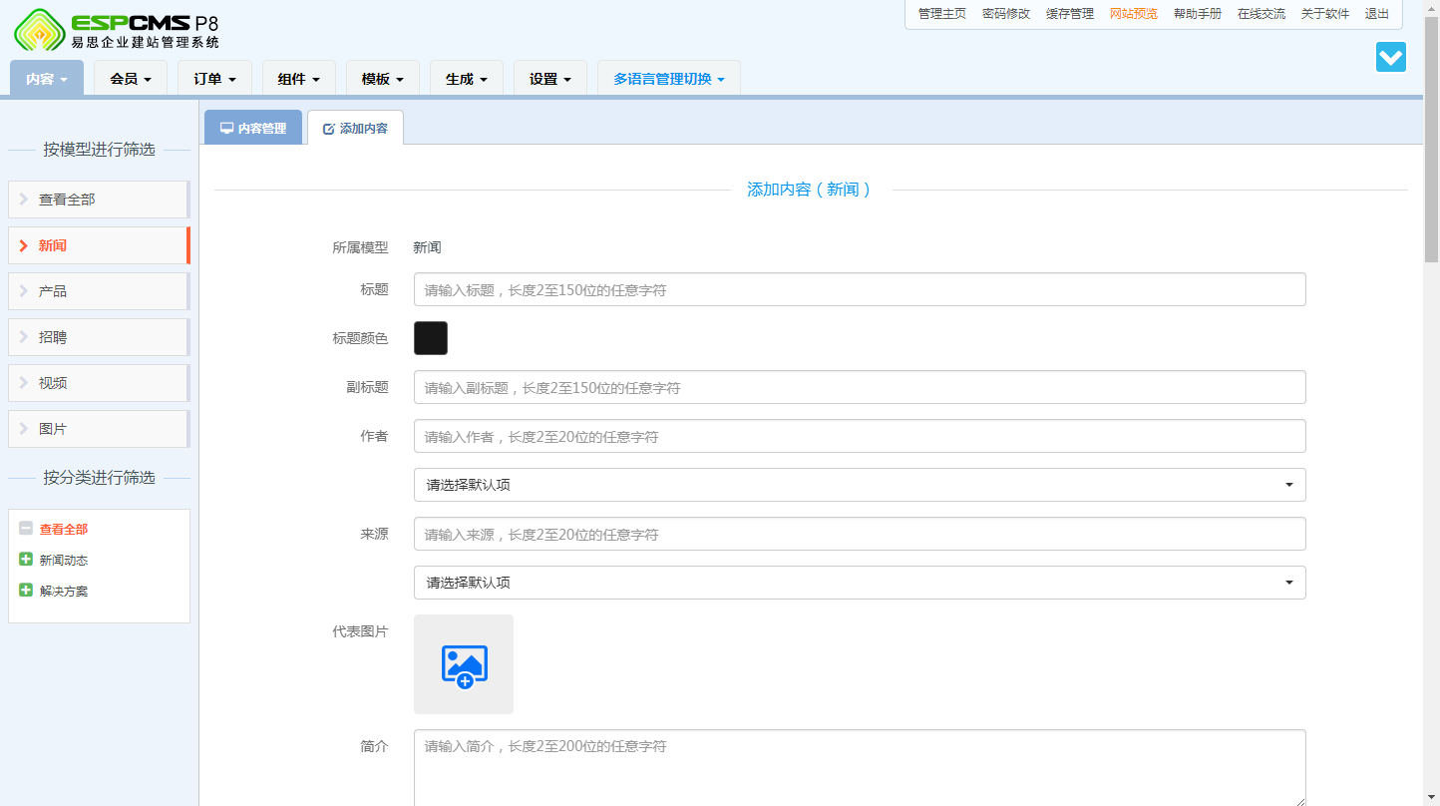
Task: Open the 内容 menu
Action: pos(47,79)
